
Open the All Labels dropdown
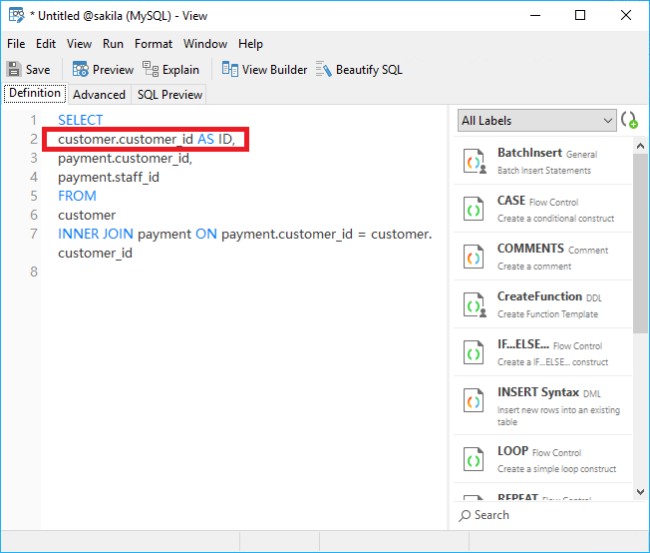point(537,120)
